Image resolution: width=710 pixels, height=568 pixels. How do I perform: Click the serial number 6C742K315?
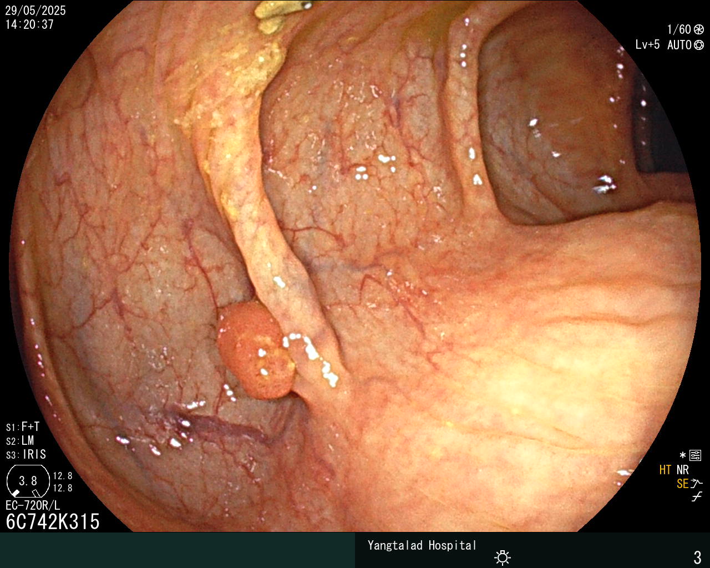[x=53, y=522]
